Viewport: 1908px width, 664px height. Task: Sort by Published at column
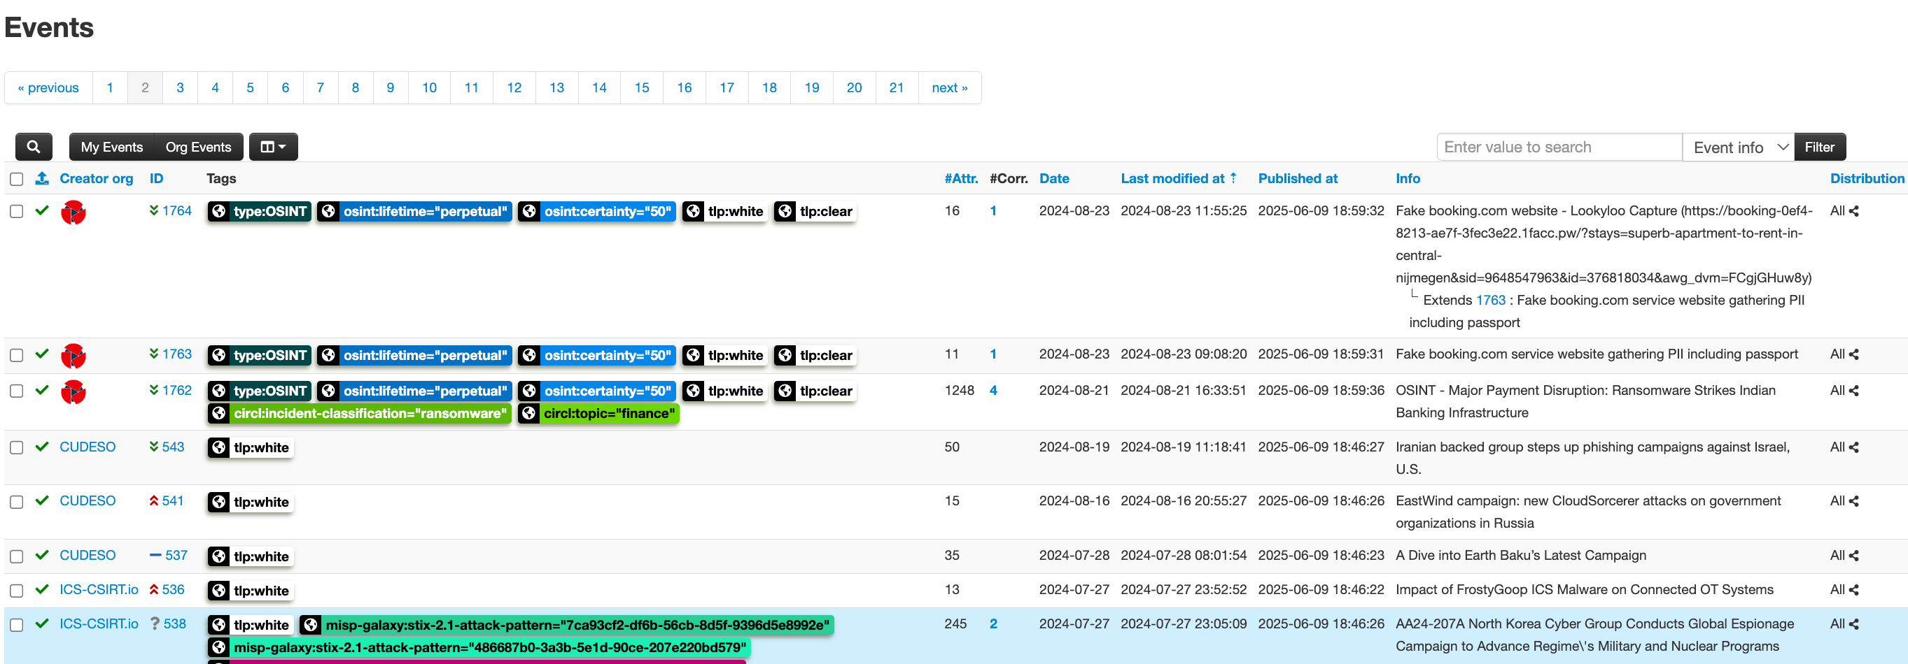(x=1298, y=178)
